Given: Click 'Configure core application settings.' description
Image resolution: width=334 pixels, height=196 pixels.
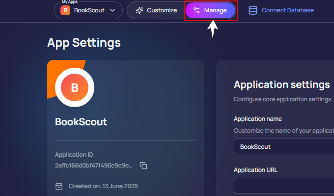Looking at the screenshot, I should [283, 99].
